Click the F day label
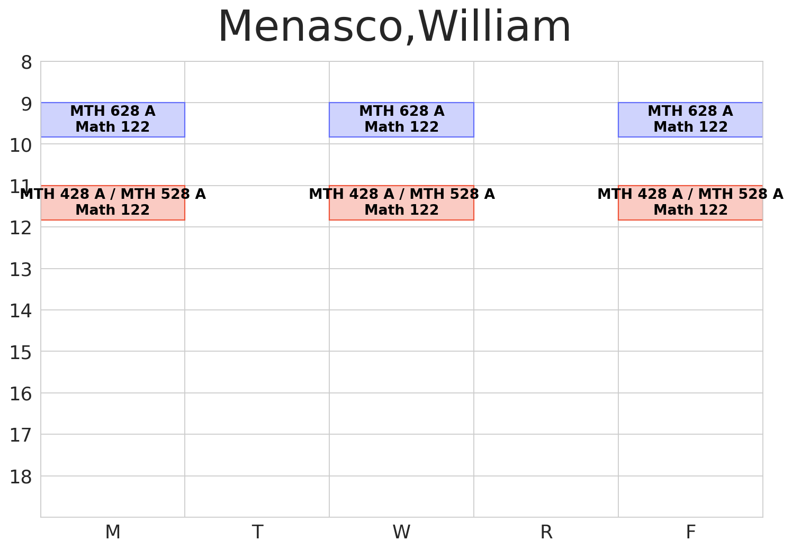This screenshot has height=550, width=792. [690, 532]
